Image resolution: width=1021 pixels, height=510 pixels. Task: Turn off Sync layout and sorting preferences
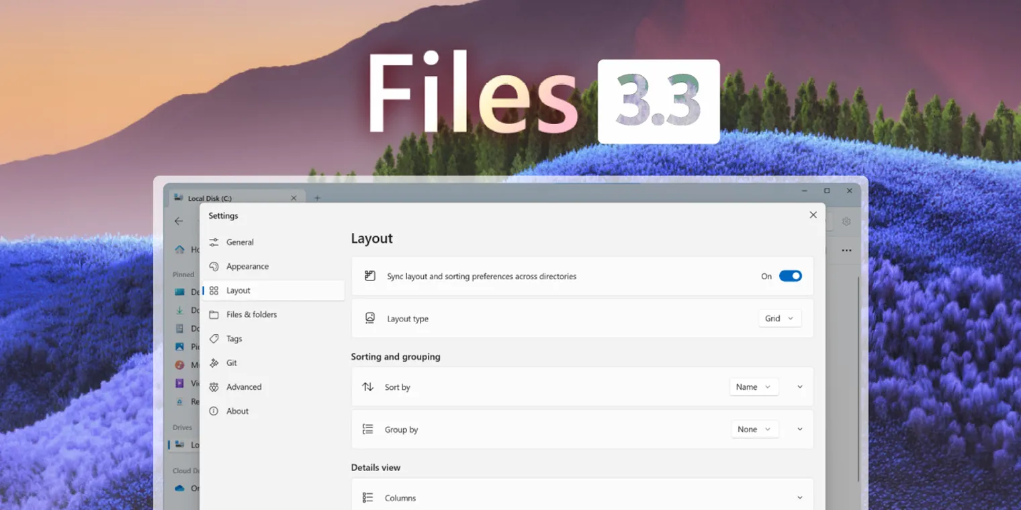click(791, 275)
